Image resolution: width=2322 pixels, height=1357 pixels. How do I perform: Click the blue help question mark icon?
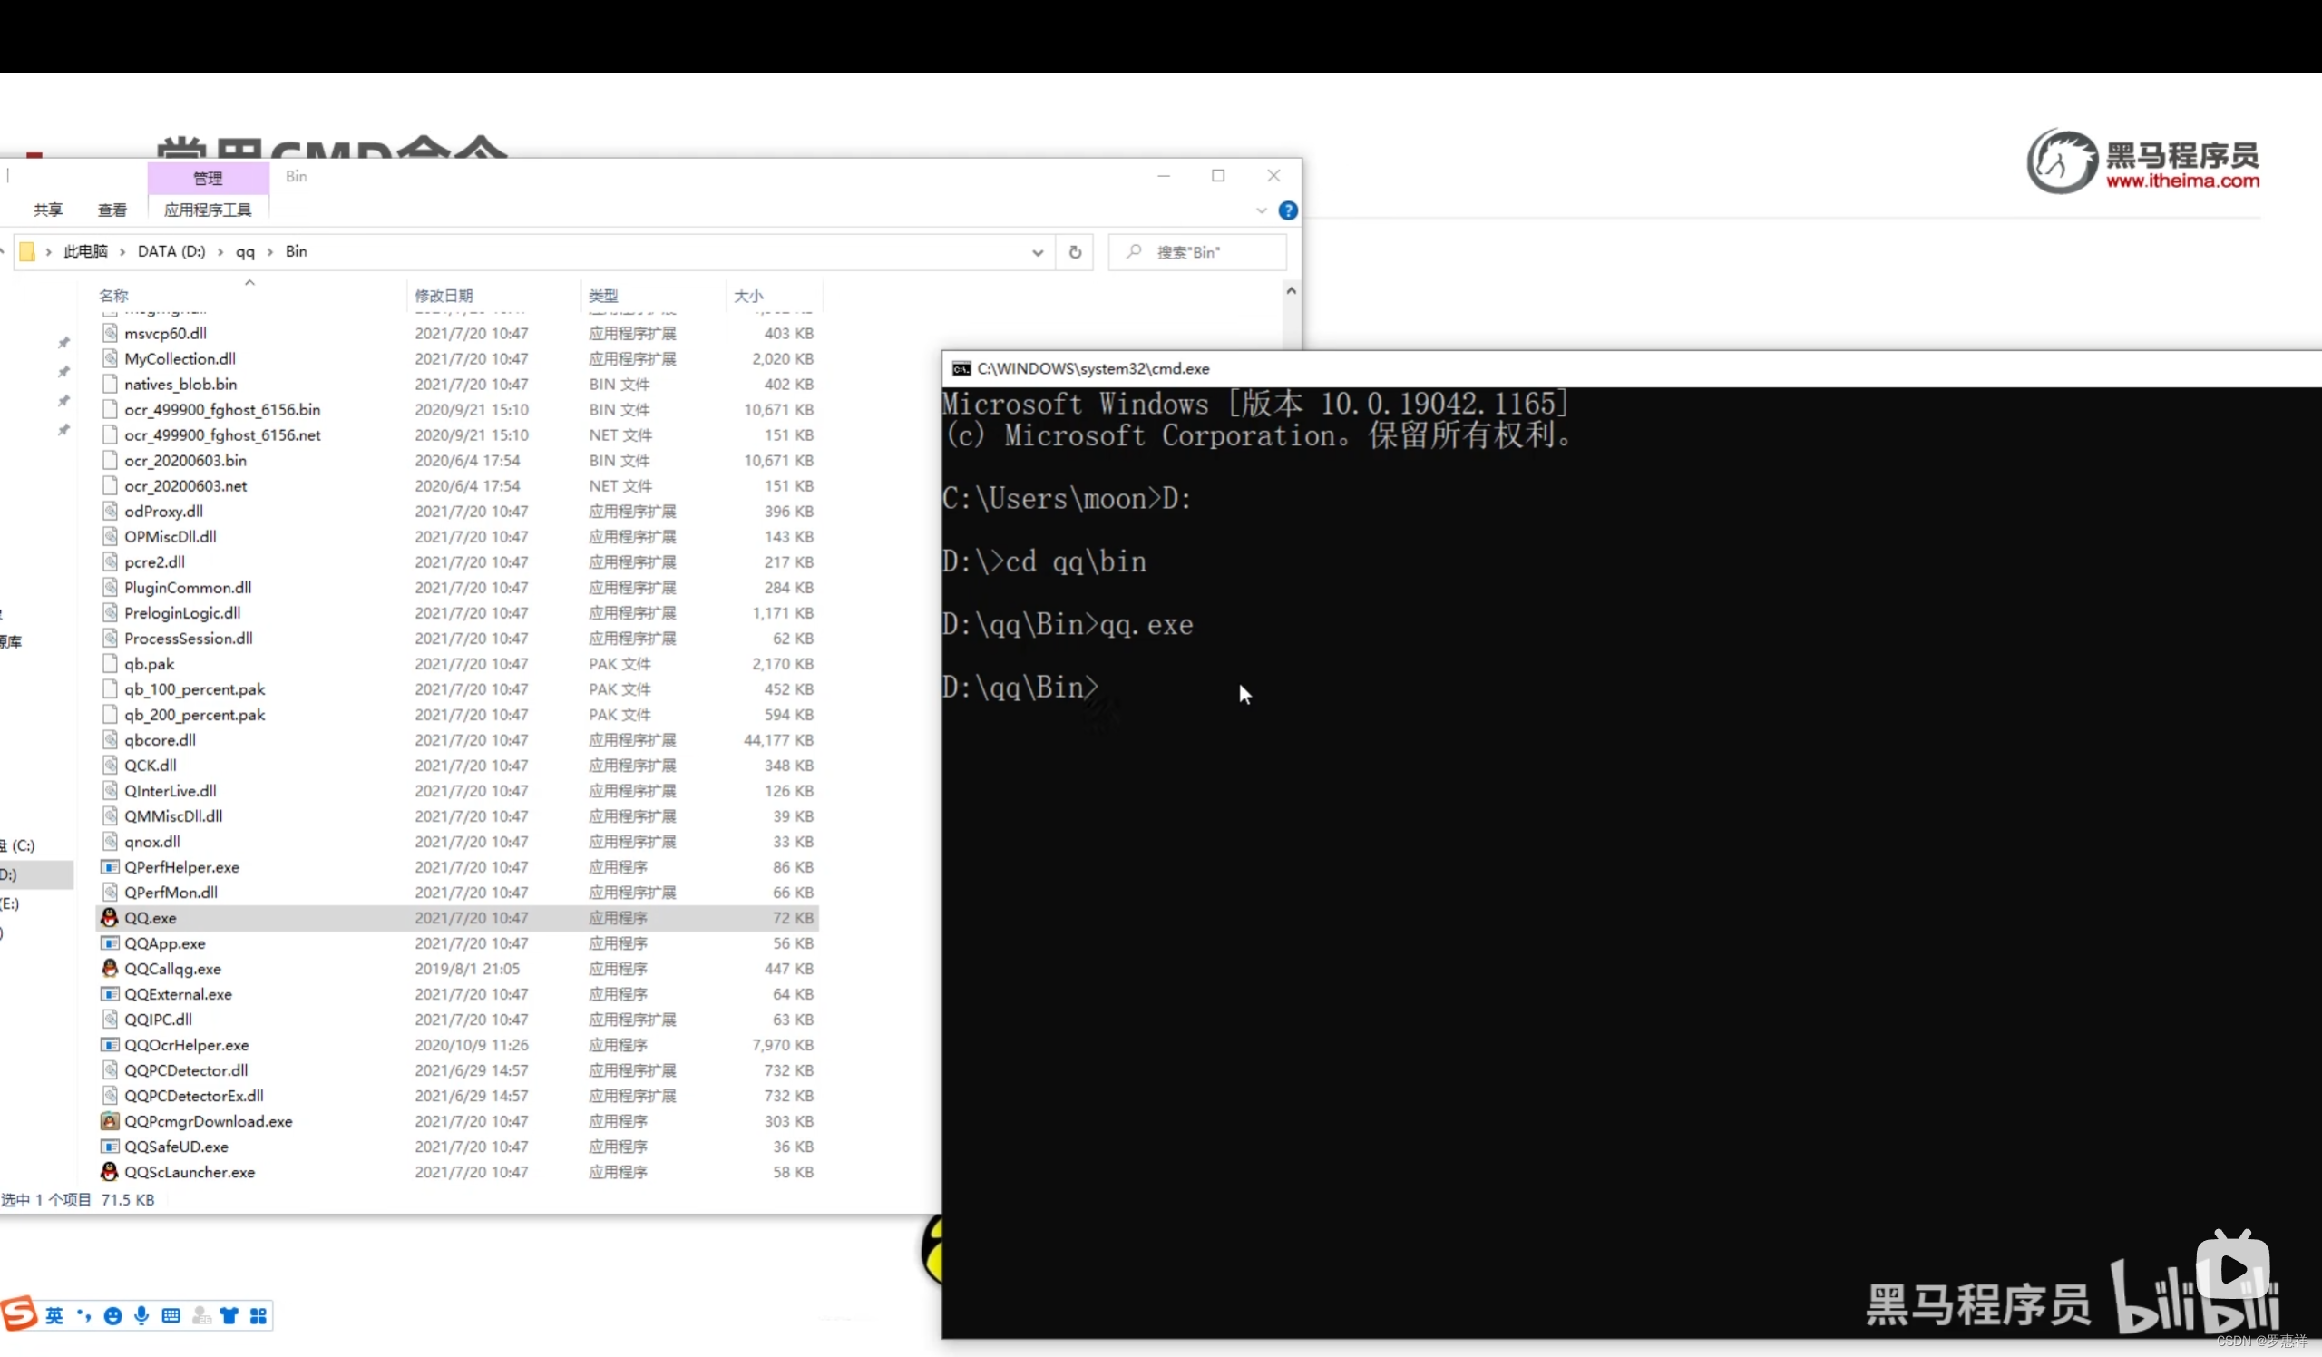[1287, 210]
